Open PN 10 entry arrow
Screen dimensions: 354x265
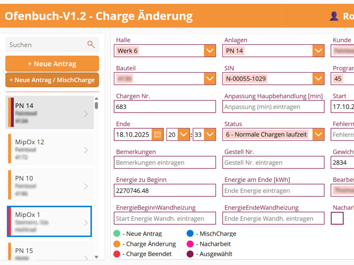(86, 186)
